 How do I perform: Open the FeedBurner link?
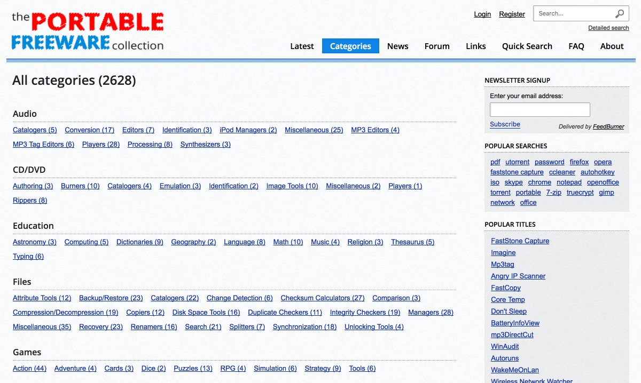tap(608, 127)
